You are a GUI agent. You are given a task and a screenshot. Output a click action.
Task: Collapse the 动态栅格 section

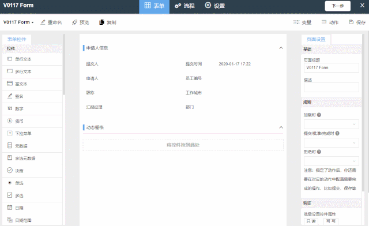point(281,127)
